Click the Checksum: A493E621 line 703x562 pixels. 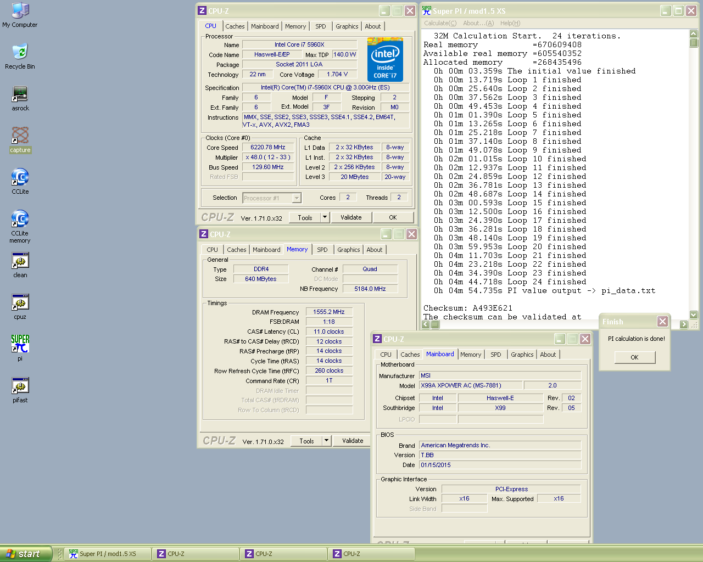tap(468, 308)
